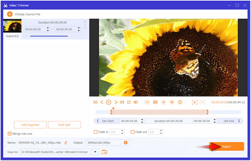Click the segment list end time 00:00:34.00 field

click(66, 29)
